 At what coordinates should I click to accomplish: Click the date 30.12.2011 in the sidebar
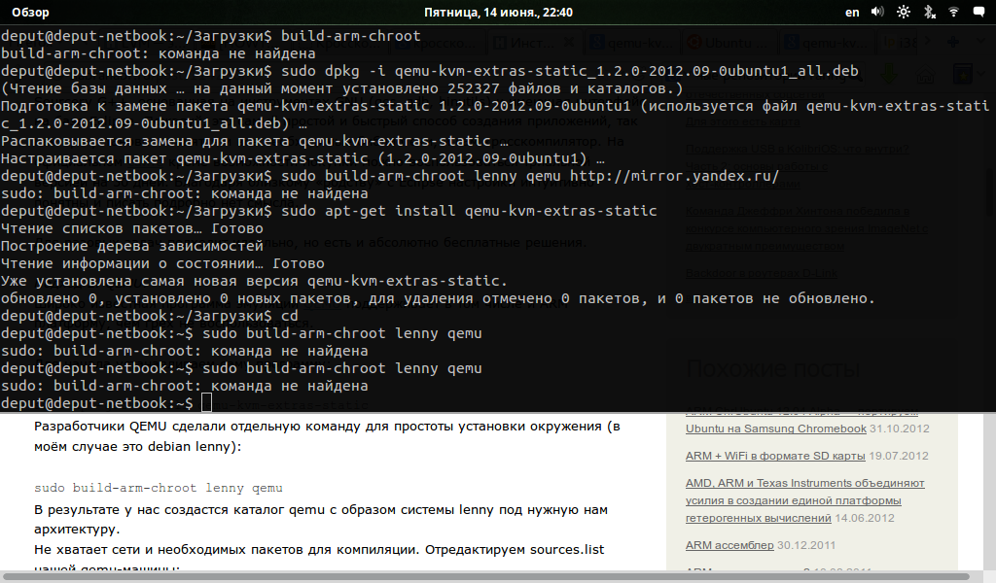[x=806, y=545]
